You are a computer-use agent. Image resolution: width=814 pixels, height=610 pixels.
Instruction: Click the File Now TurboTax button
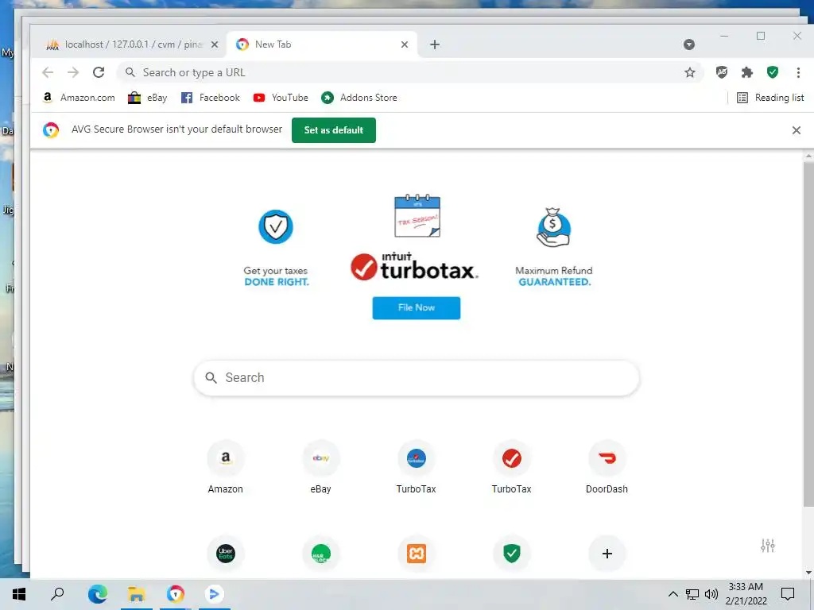coord(417,307)
